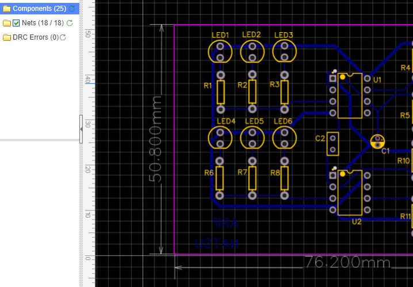
Task: Refresh the DRC Errors check
Action: point(63,37)
